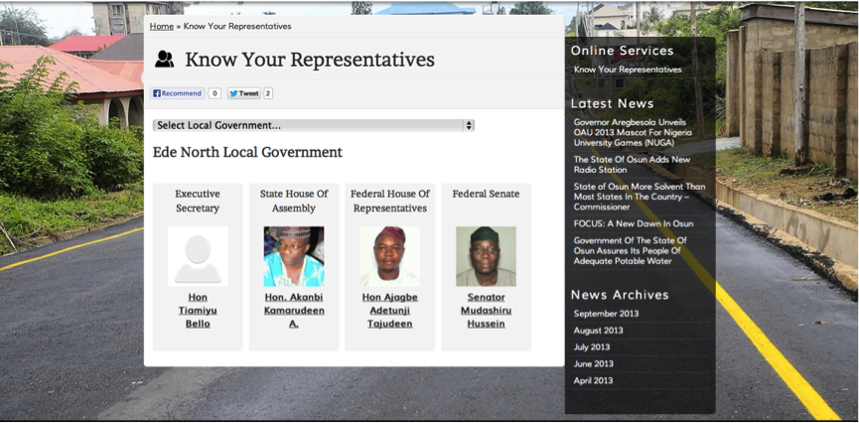Click the Executive Secretary card title

tap(198, 202)
